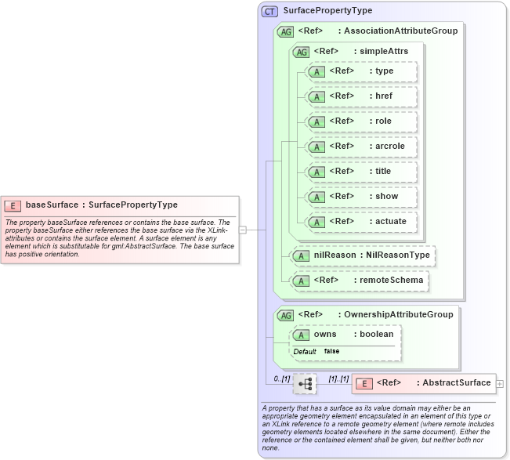Select the SurfacePropertyType title text
The height and width of the screenshot is (460, 510).
327,11
